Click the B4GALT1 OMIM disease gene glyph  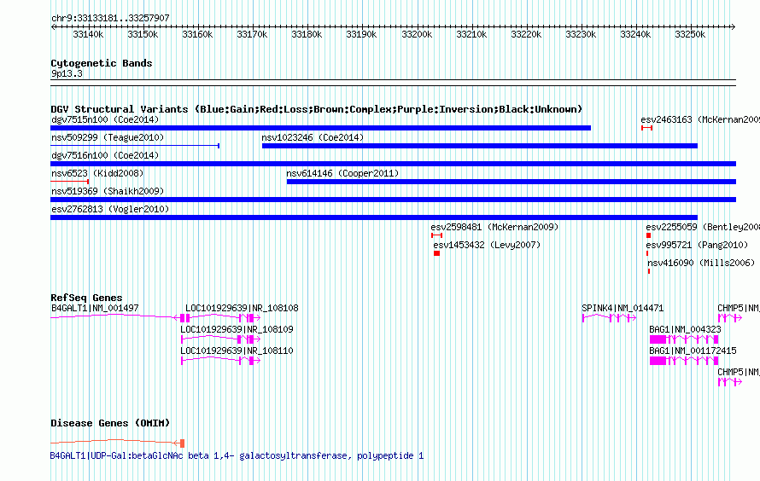pyautogui.click(x=117, y=443)
